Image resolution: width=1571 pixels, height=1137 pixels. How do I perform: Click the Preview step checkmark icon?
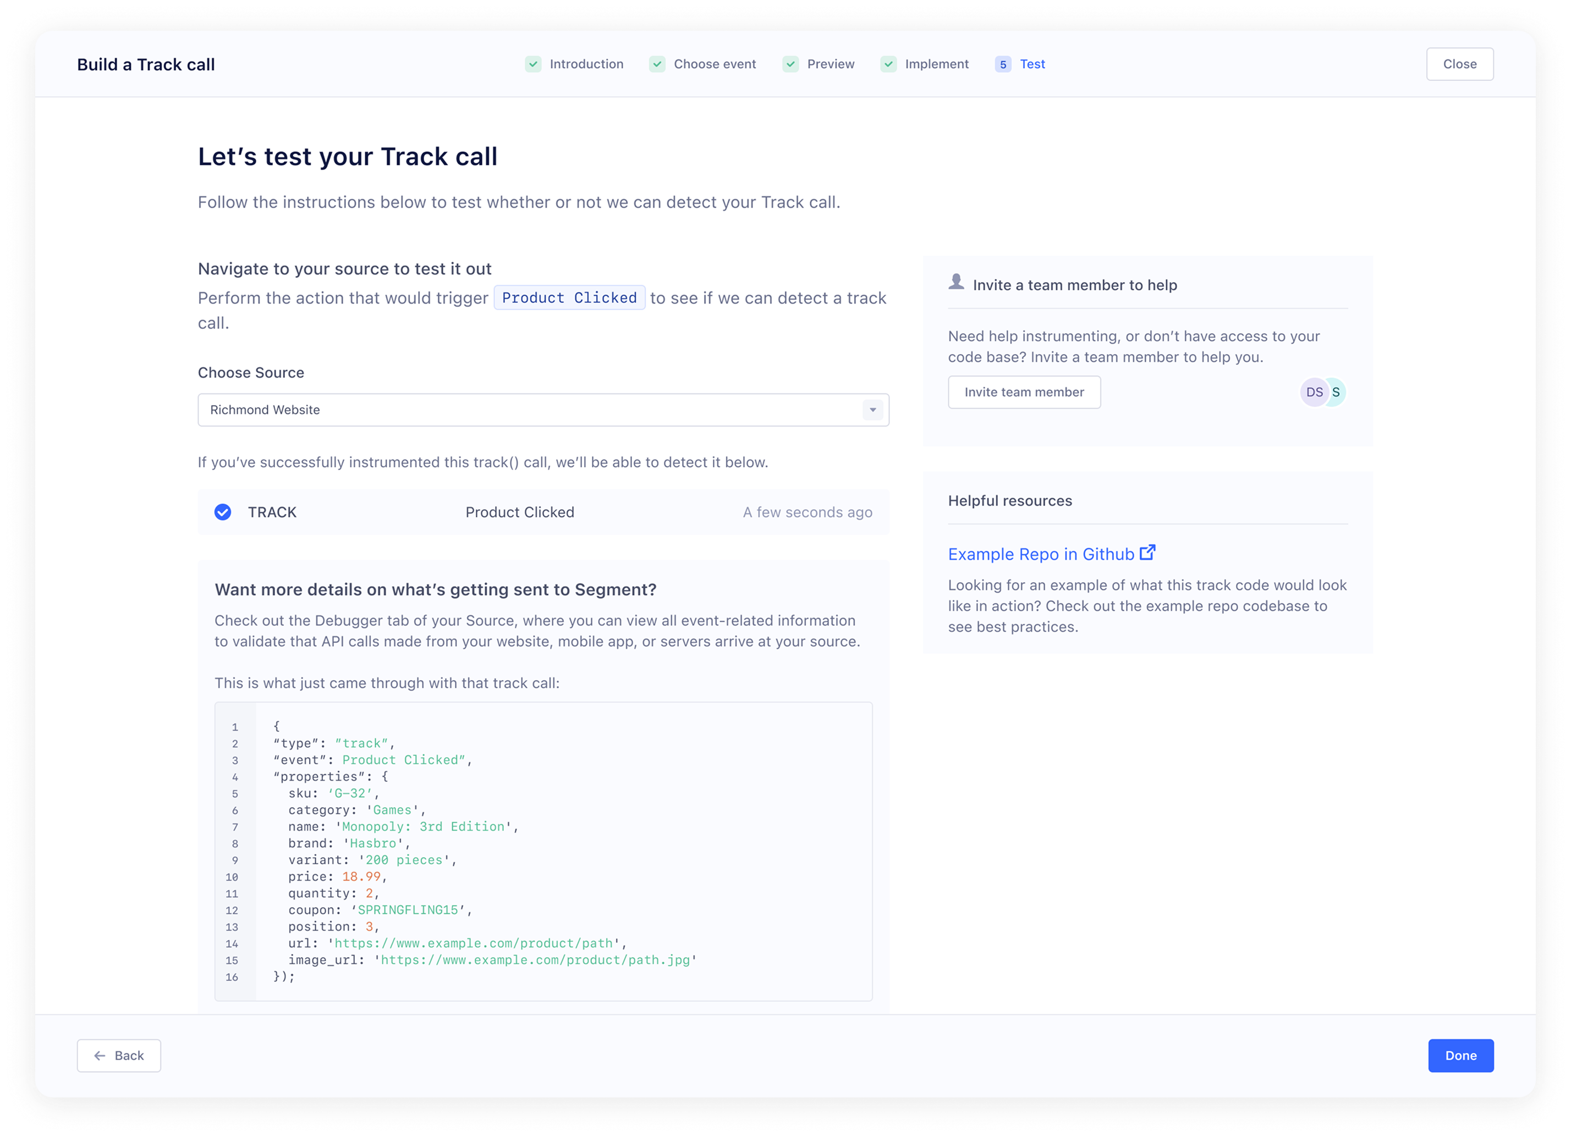(790, 64)
